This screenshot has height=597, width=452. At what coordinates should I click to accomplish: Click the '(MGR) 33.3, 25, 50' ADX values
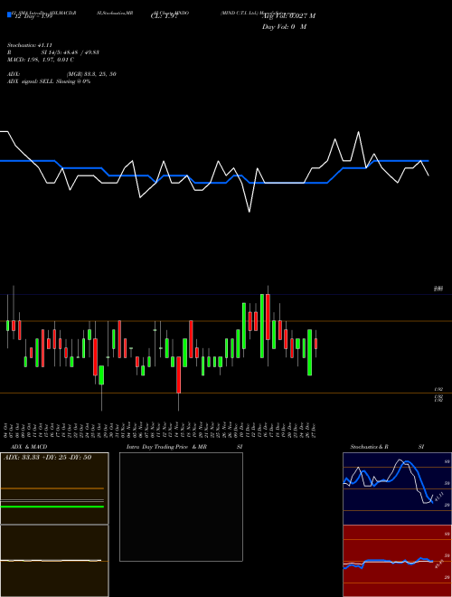(x=91, y=74)
